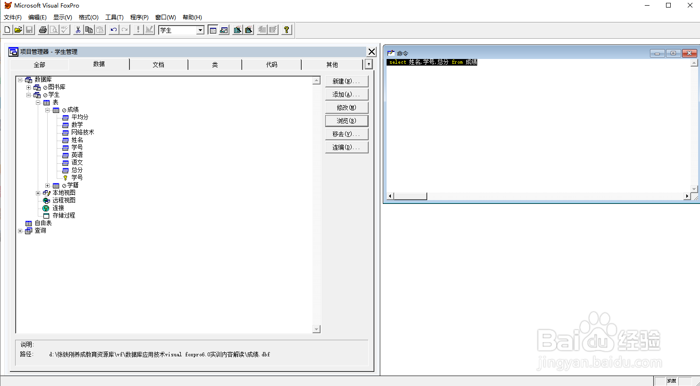Click the 修改(M) button

tap(346, 108)
